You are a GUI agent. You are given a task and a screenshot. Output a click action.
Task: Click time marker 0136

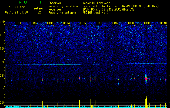click(x=99, y=23)
